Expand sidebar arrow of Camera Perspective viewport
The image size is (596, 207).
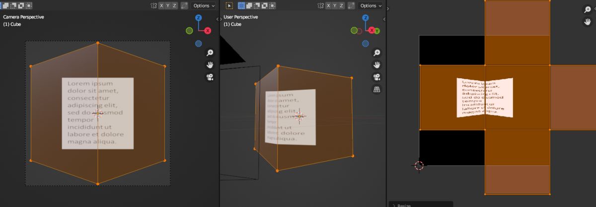point(218,19)
